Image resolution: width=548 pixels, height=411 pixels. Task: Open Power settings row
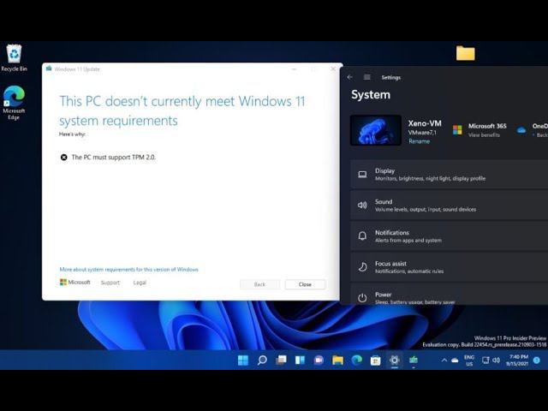(x=449, y=295)
